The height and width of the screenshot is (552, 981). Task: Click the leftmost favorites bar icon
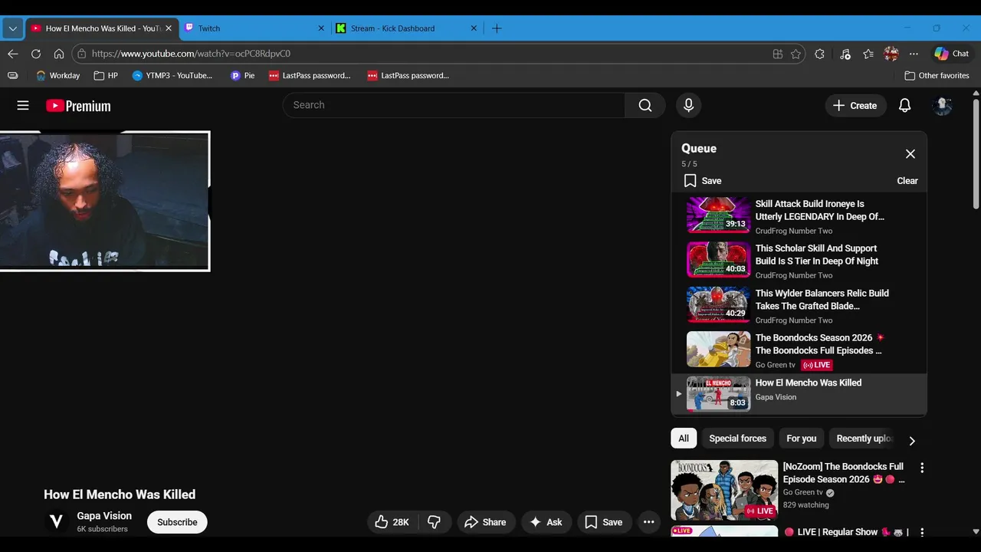point(12,76)
